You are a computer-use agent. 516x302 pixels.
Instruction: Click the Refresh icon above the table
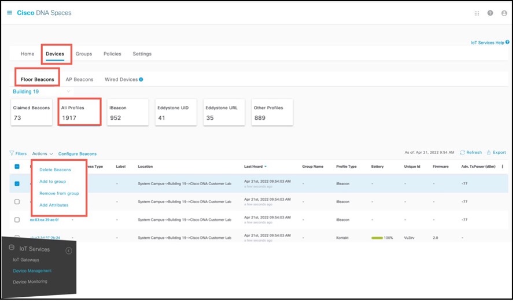(x=462, y=153)
